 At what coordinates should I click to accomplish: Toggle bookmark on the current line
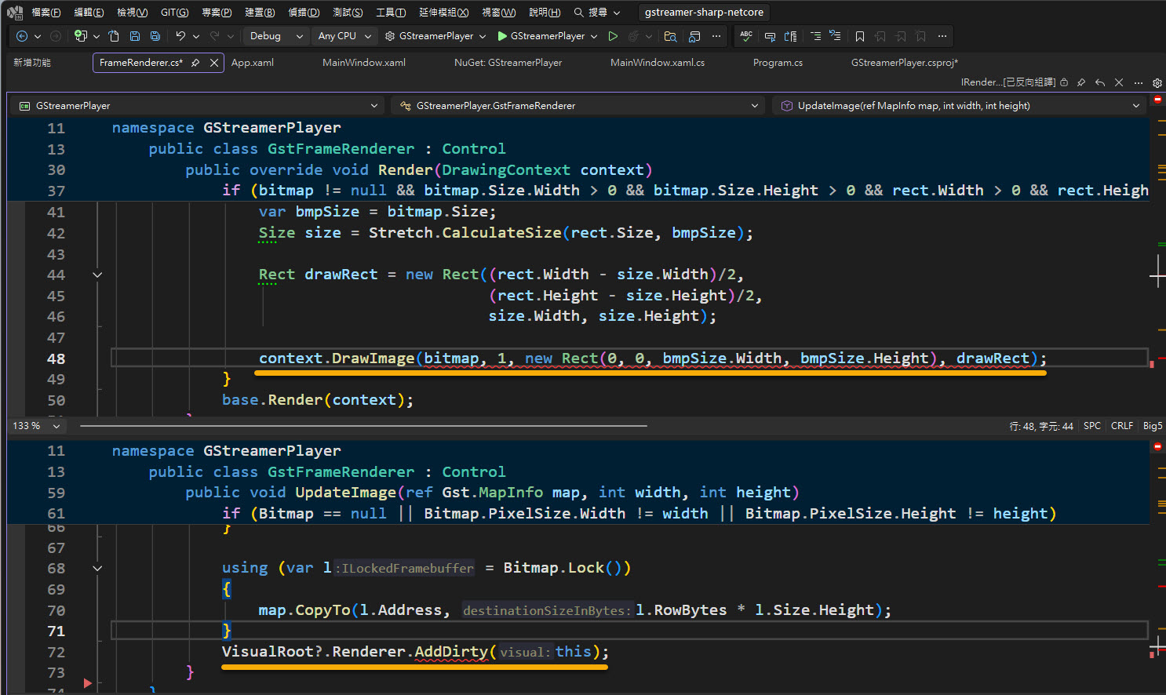[x=860, y=36]
